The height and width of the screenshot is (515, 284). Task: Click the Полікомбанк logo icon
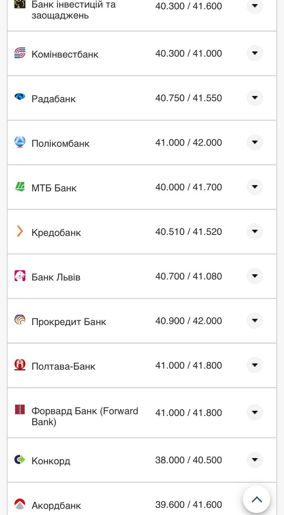tap(20, 142)
